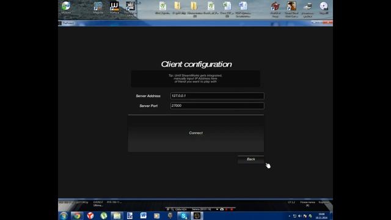Viewport: 391px width, 220px height.
Task: Click the Server Port label
Action: click(x=148, y=106)
